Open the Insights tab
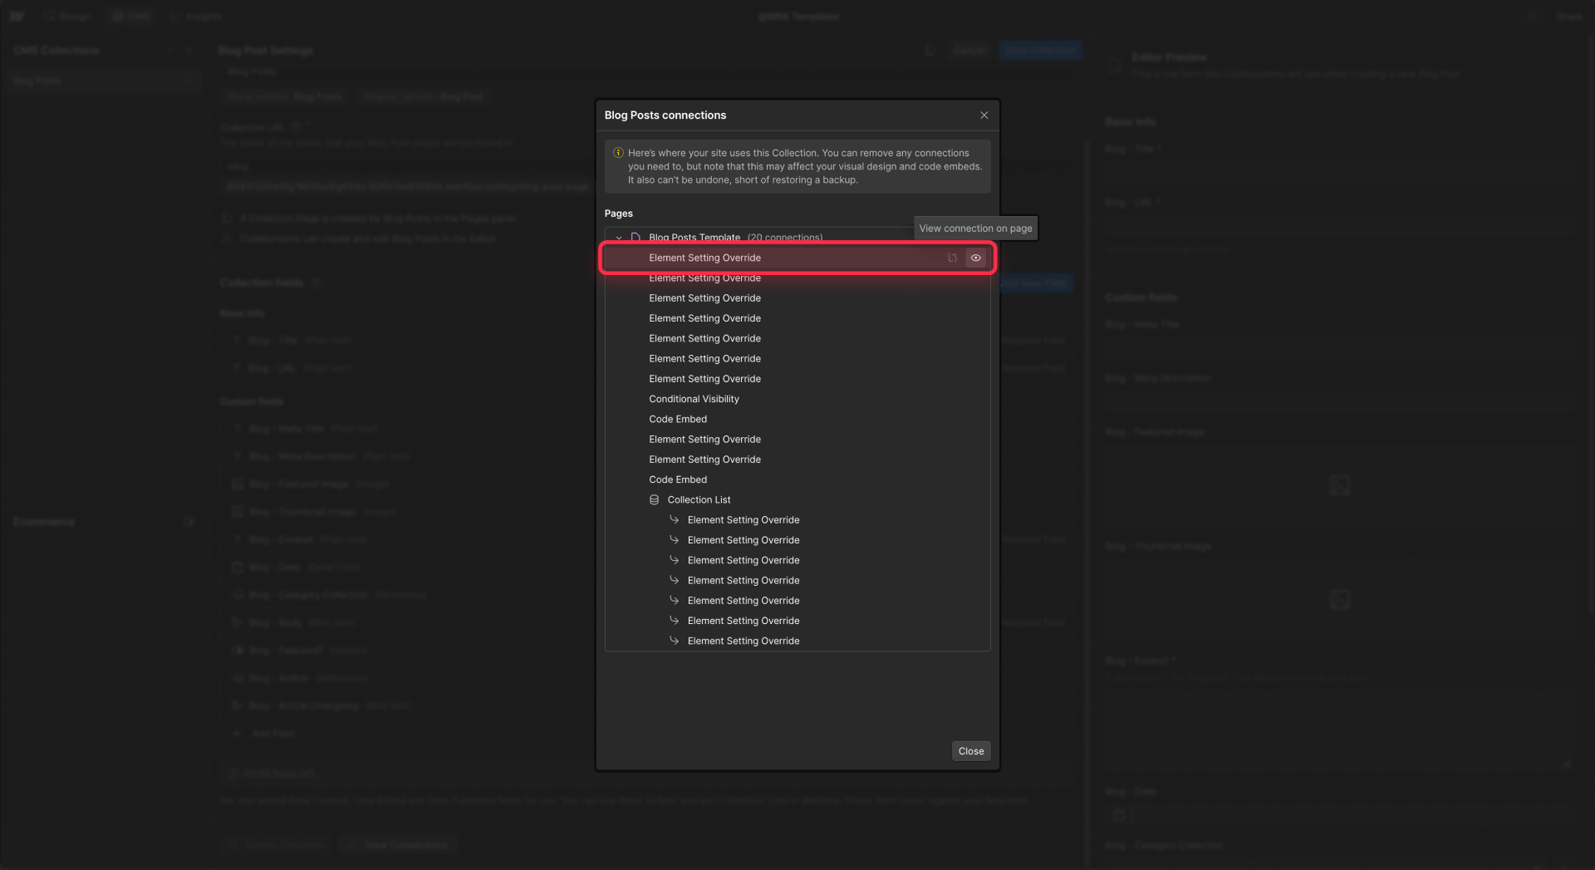 196,16
